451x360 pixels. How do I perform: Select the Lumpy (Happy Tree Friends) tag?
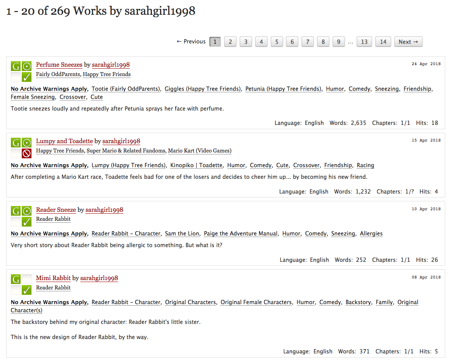tap(129, 165)
